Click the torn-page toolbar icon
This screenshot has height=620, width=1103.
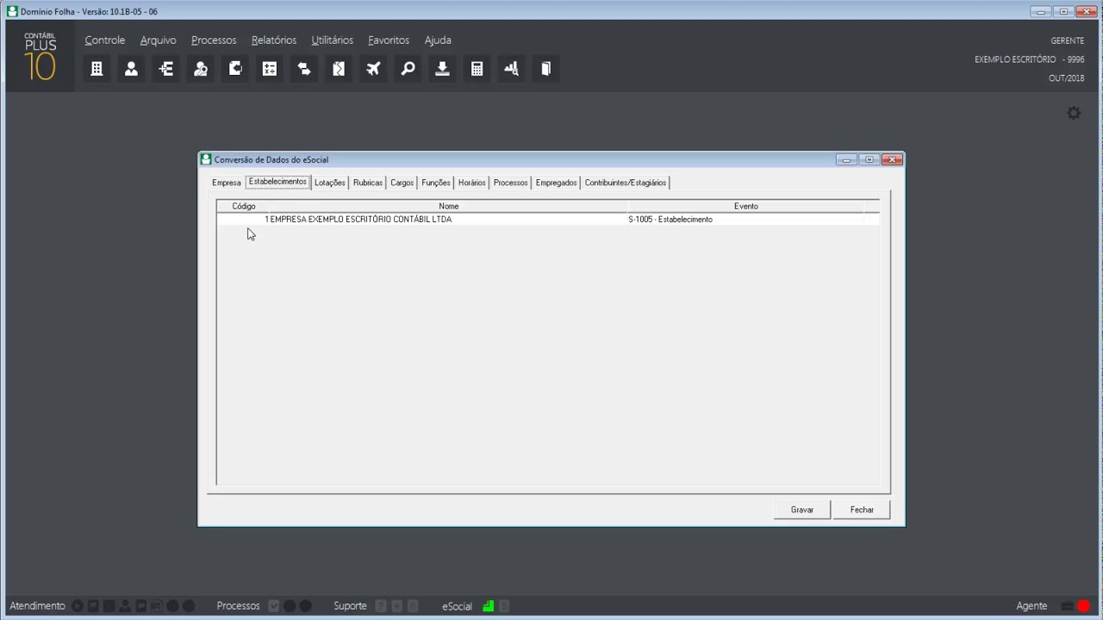[x=339, y=69]
